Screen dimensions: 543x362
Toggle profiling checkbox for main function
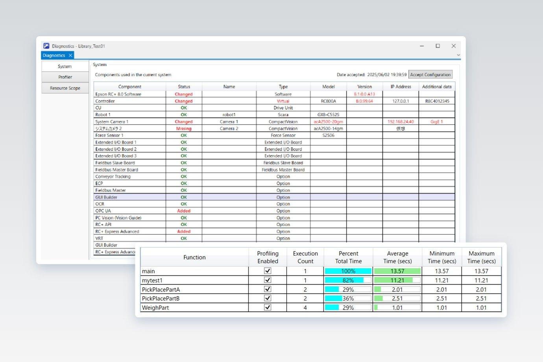(x=268, y=271)
